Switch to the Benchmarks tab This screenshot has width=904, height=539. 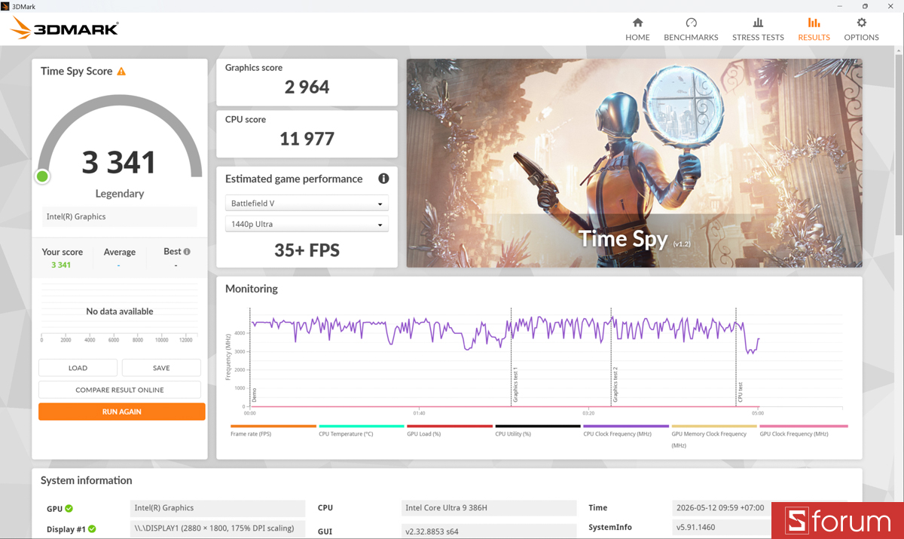(x=691, y=29)
